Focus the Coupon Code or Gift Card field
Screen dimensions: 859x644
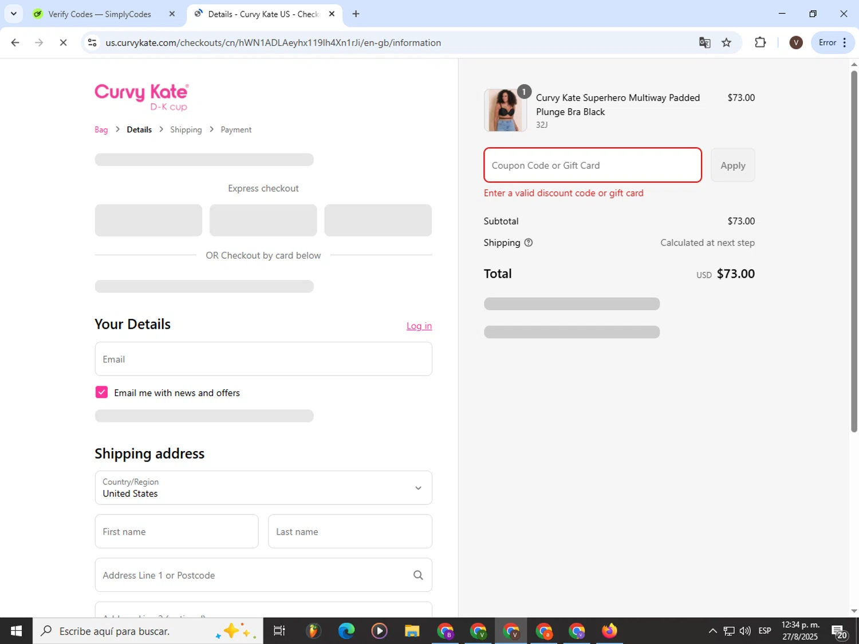click(x=593, y=165)
